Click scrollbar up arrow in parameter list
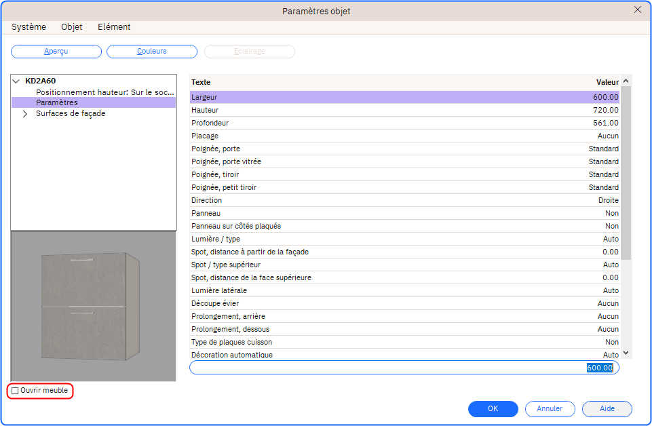 point(626,82)
